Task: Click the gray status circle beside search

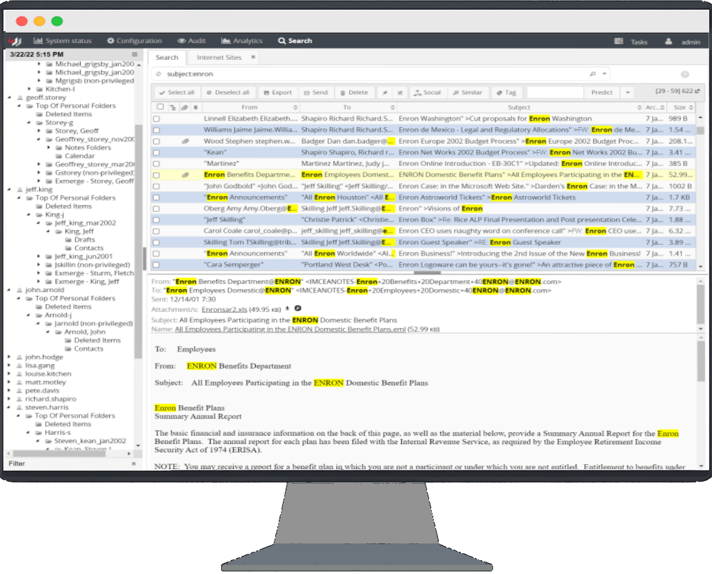Action: pos(685,74)
